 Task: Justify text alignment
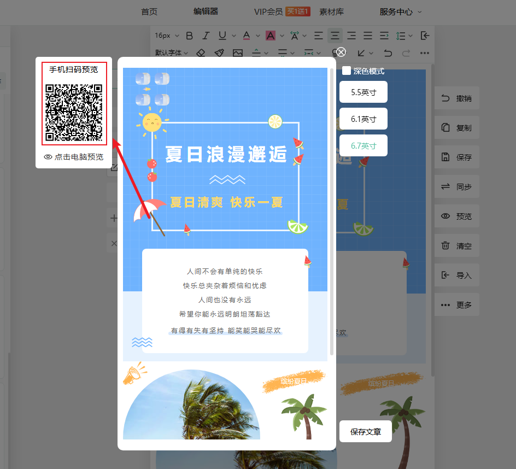pyautogui.click(x=368, y=36)
